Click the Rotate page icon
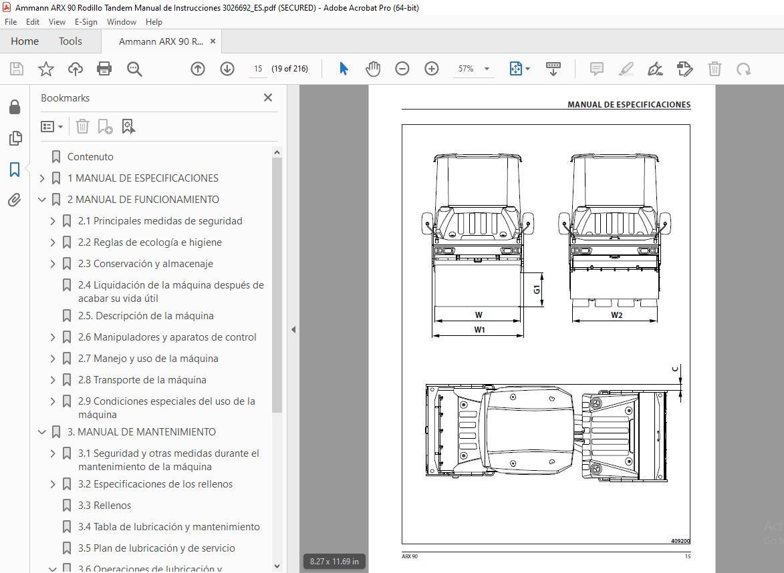784x573 pixels. 743,69
